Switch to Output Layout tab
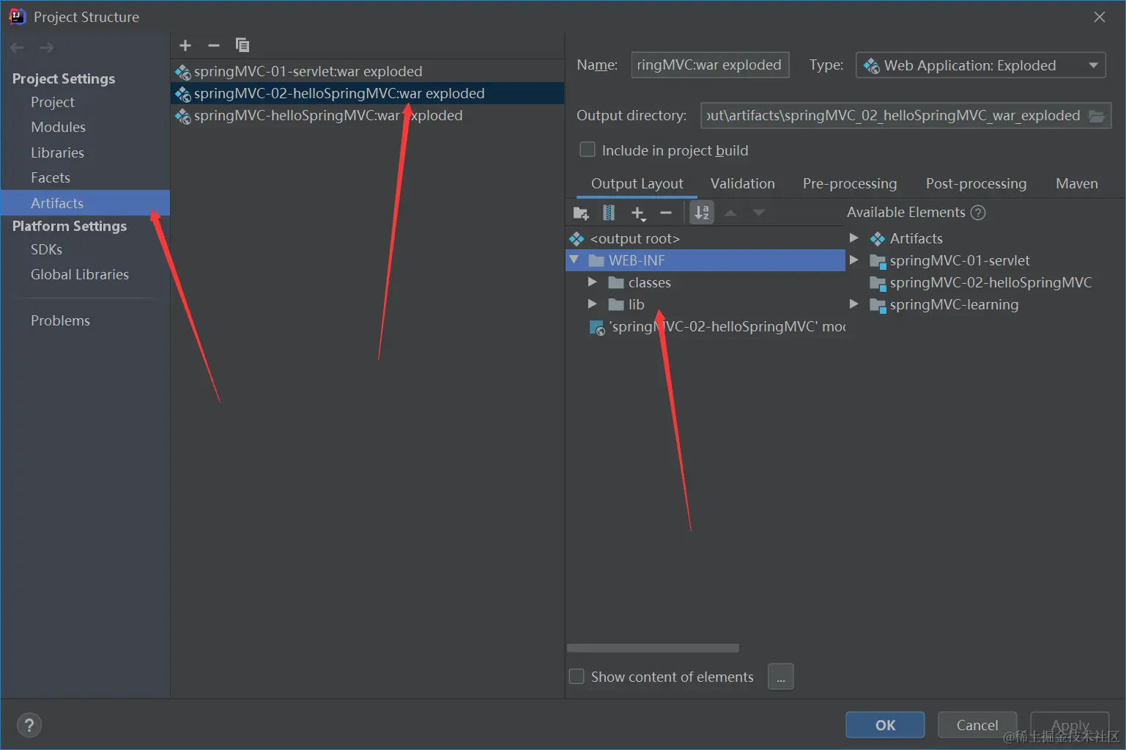Viewport: 1126px width, 750px height. [x=637, y=184]
